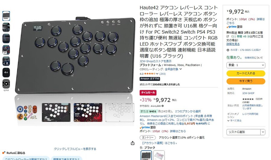Expand the CERO rating chevron
This screenshot has width=271, height=160.
tap(181, 69)
